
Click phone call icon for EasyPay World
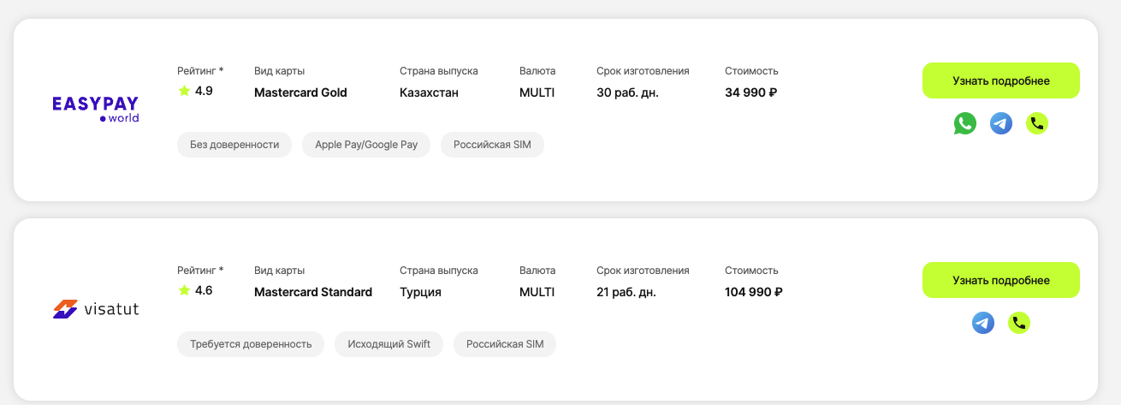(x=1037, y=123)
